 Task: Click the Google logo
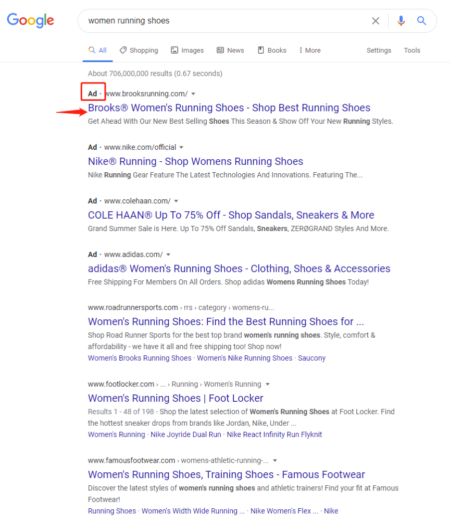(30, 20)
